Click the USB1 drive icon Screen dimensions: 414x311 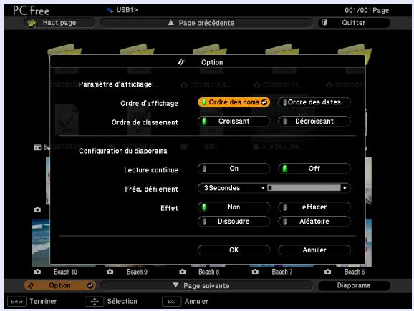(110, 10)
